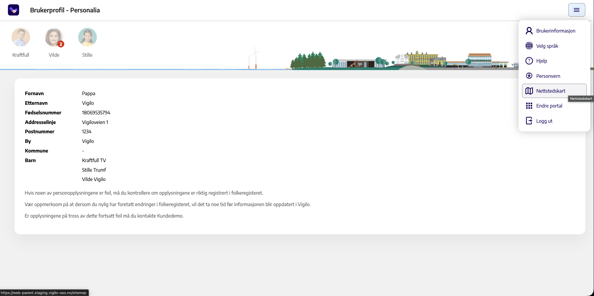594x296 pixels.
Task: Click the sentence about contacting Kundedemo
Action: (x=104, y=216)
